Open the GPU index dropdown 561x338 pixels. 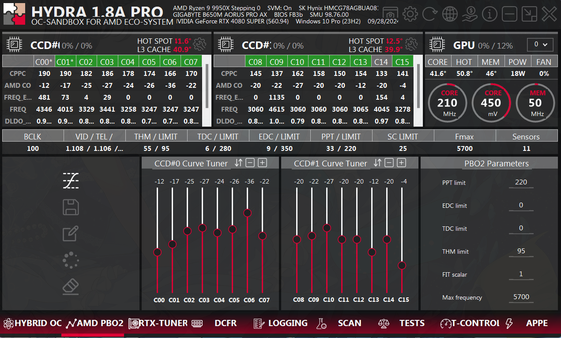click(540, 45)
